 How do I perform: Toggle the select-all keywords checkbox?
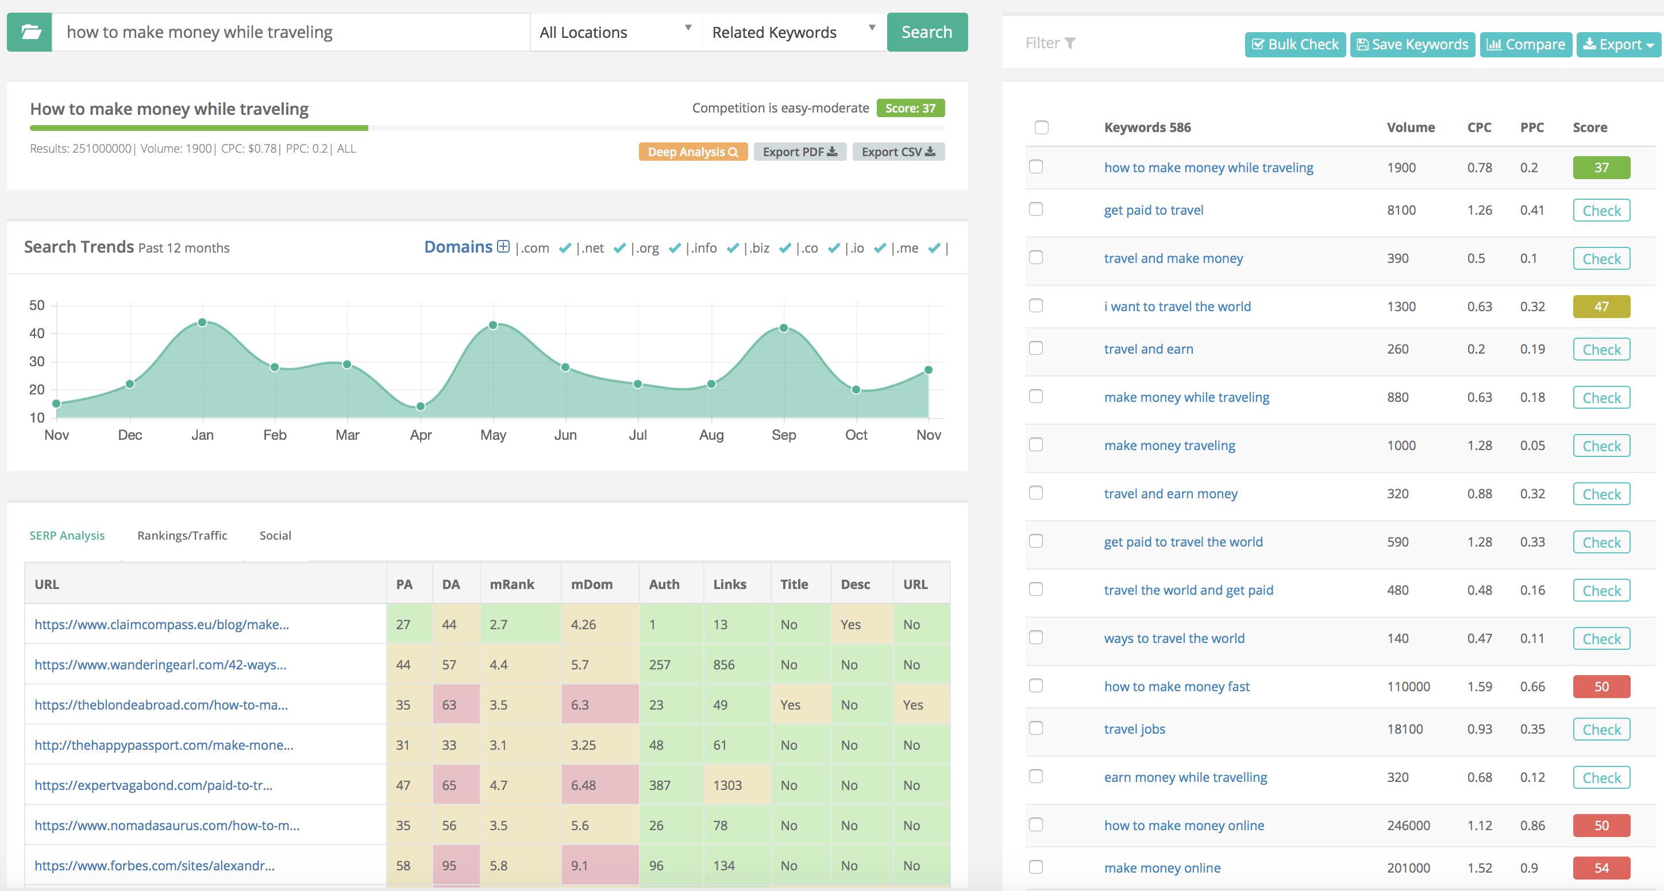click(x=1042, y=128)
